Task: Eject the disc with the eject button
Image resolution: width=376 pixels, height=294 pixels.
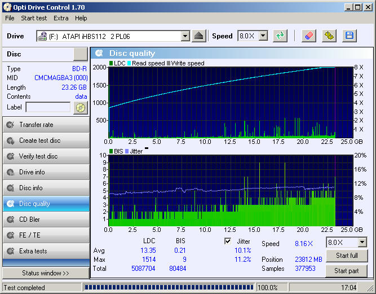Action: [x=199, y=36]
